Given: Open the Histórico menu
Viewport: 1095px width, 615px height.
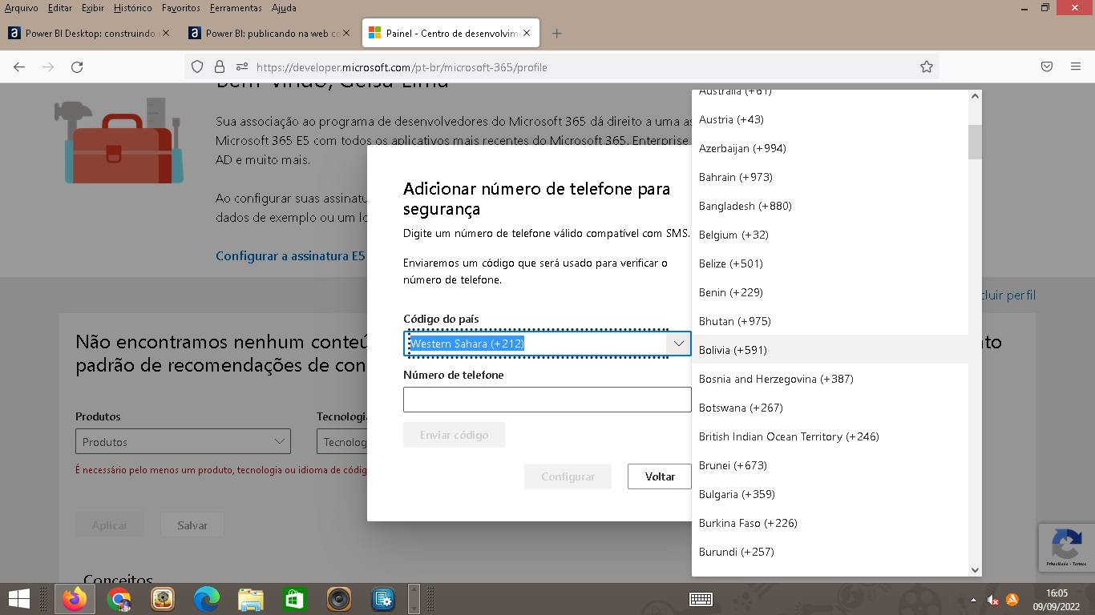Looking at the screenshot, I should pos(133,8).
